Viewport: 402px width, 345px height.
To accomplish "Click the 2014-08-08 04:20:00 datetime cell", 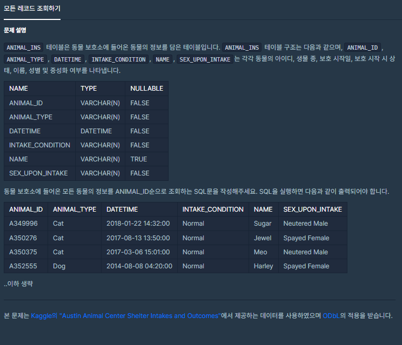I will (x=139, y=266).
